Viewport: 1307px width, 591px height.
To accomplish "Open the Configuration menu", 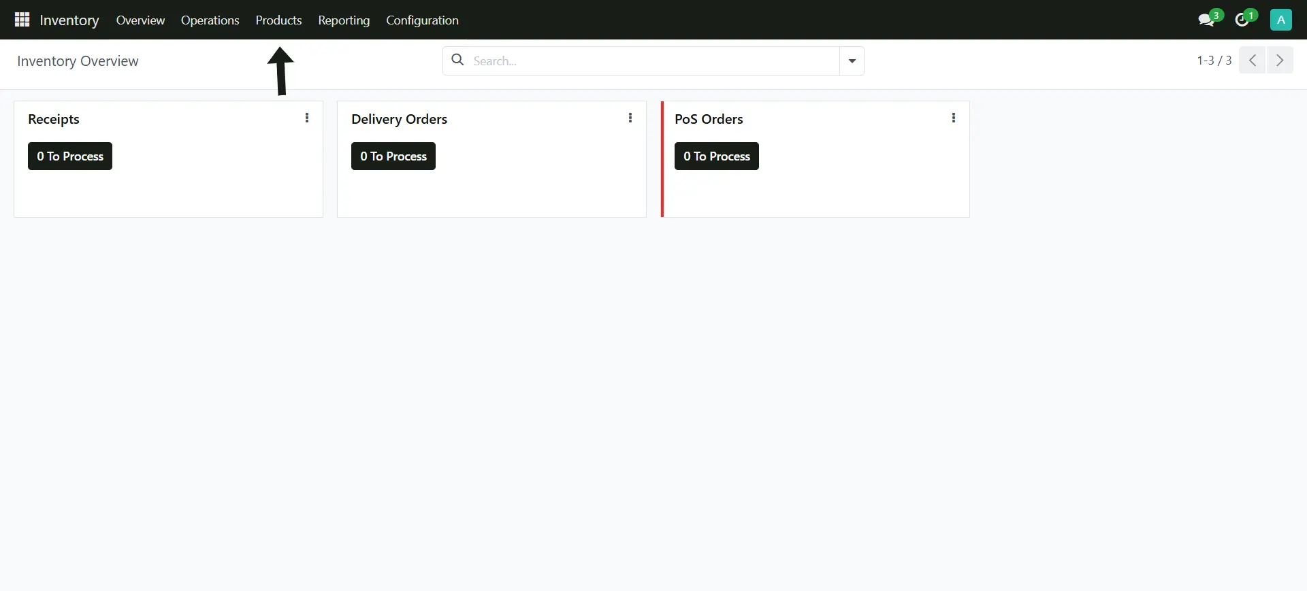I will [422, 20].
